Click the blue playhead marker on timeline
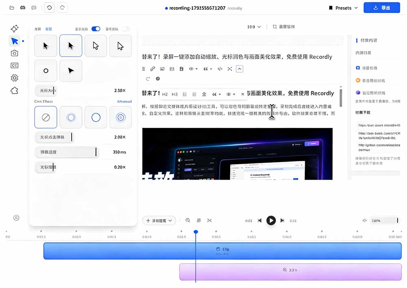 pyautogui.click(x=196, y=232)
